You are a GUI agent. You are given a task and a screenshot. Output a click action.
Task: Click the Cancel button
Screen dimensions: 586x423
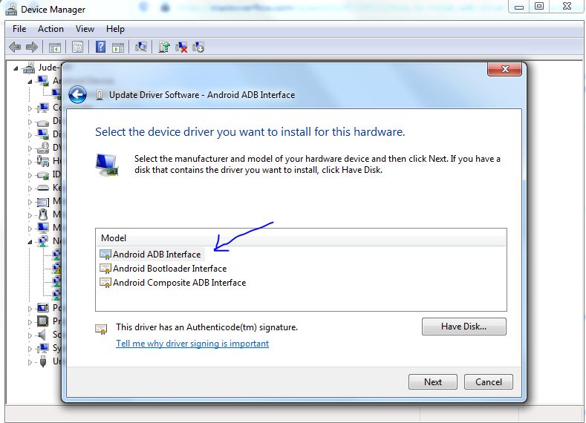(x=489, y=382)
